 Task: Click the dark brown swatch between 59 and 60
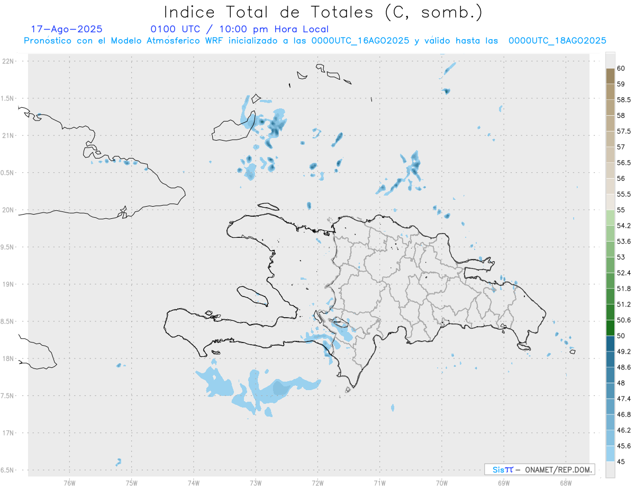[610, 76]
